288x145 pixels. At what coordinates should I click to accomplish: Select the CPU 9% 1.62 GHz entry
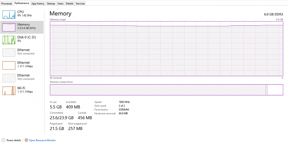pyautogui.click(x=22, y=15)
